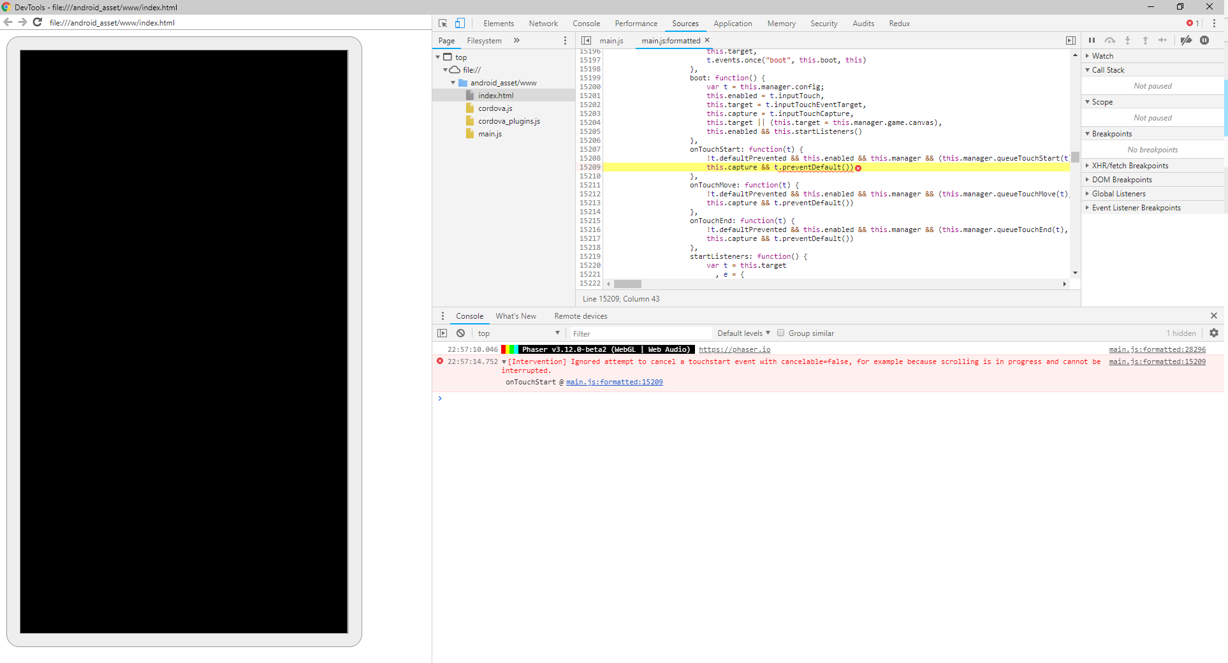
Task: Step over next function call icon
Action: (x=1110, y=40)
